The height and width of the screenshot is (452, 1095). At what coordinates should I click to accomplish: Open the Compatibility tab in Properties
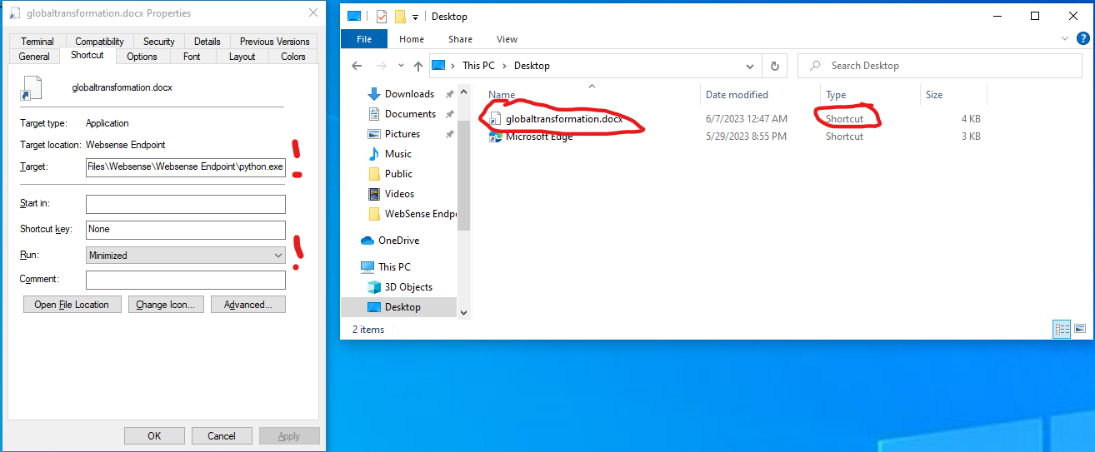(x=99, y=41)
